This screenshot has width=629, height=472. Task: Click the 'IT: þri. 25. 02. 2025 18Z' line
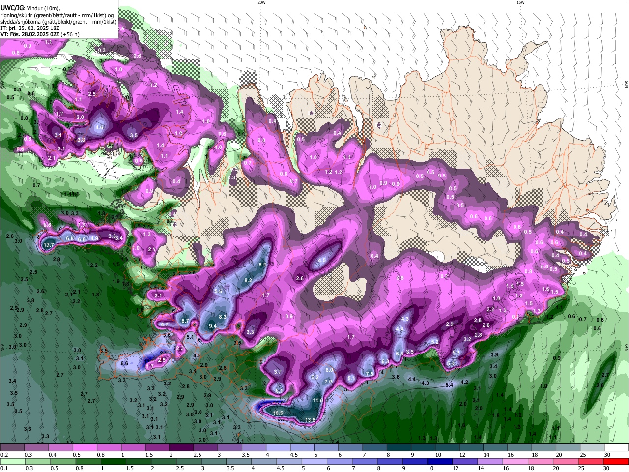[x=30, y=28]
